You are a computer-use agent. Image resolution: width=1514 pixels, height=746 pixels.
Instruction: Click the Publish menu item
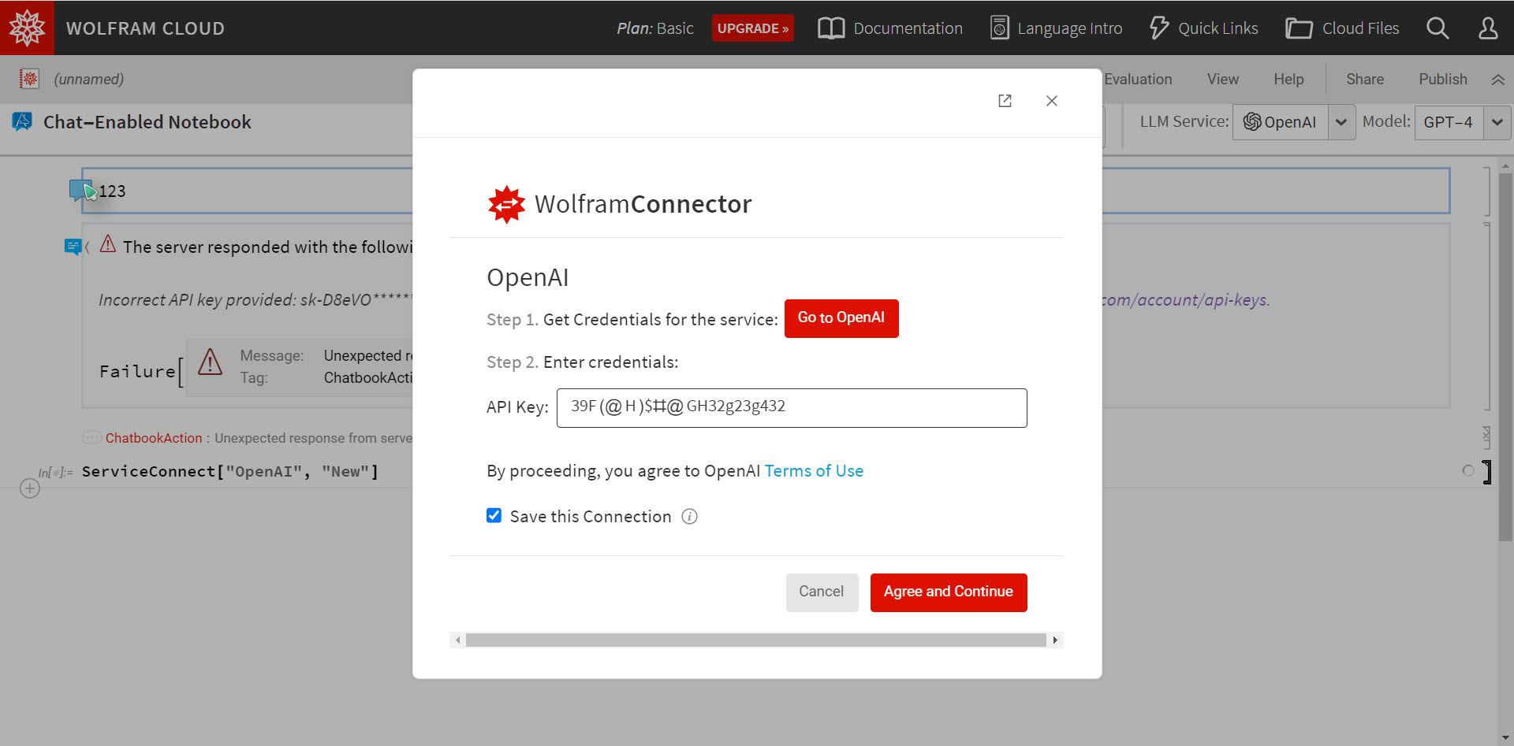pos(1443,80)
